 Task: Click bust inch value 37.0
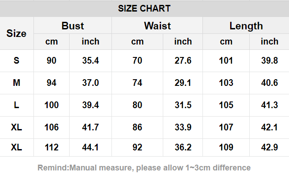pyautogui.click(x=91, y=83)
